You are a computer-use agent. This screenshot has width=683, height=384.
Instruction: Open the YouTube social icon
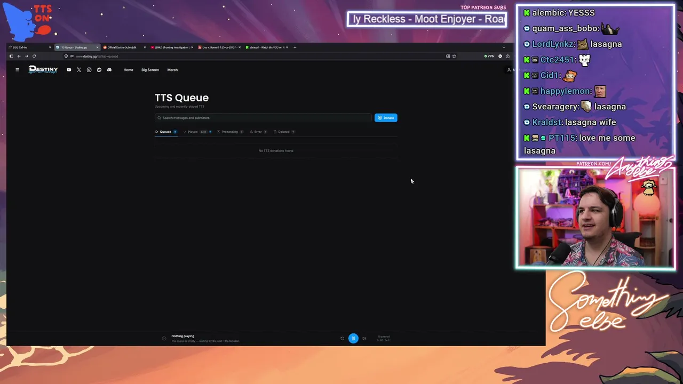pos(69,70)
